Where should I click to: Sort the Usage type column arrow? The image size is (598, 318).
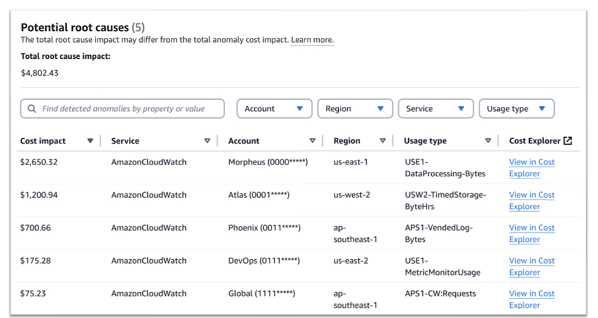[488, 141]
